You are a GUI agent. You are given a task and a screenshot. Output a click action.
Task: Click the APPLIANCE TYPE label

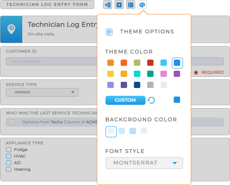24,143
